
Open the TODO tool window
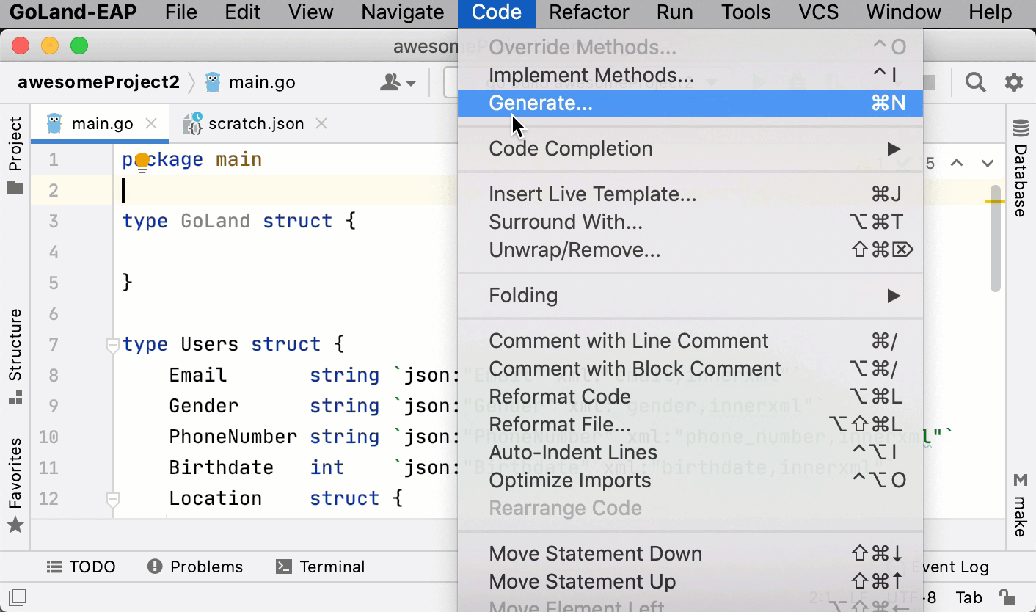pos(83,567)
